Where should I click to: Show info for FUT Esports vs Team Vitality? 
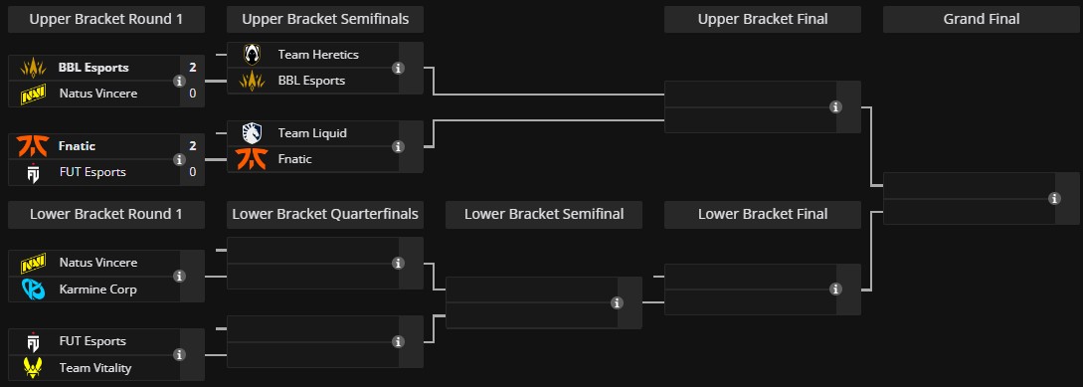(180, 354)
